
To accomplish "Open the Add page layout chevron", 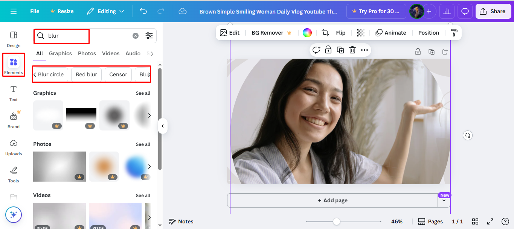I will [444, 200].
